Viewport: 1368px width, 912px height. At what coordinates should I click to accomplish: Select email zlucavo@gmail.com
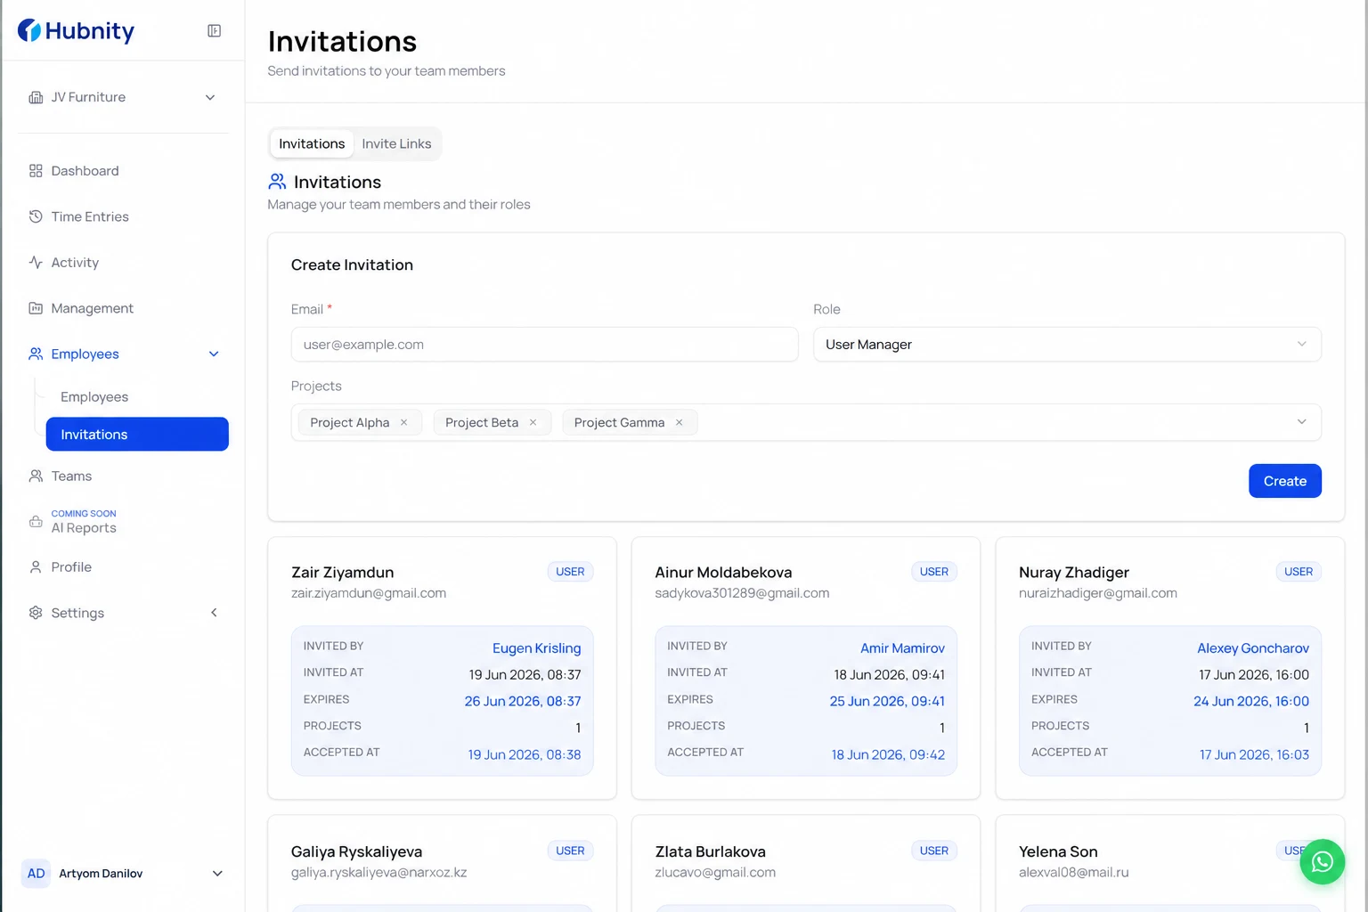(715, 873)
